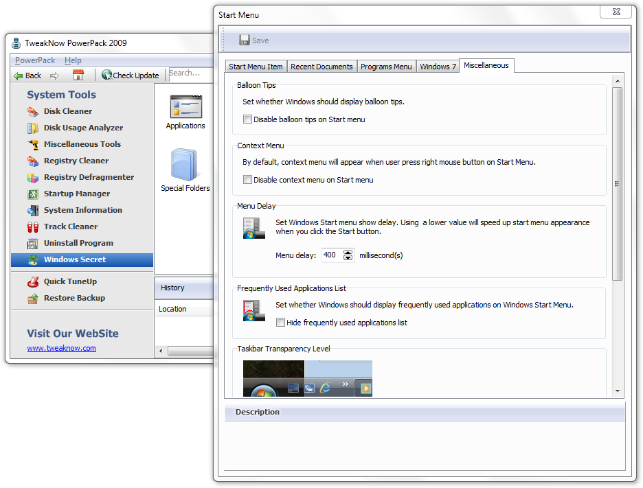Click the Disk Usage Analyzer icon
Screen dimensions: 643x488
pos(33,128)
